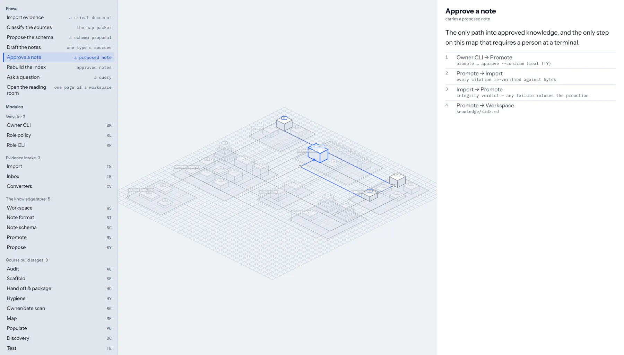The width and height of the screenshot is (624, 355).
Task: Select the Import module in Evidence intake
Action: click(59, 167)
